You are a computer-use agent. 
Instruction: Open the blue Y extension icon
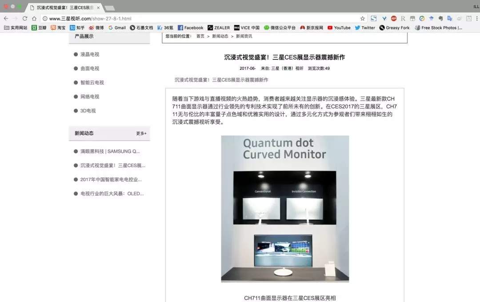[384, 18]
